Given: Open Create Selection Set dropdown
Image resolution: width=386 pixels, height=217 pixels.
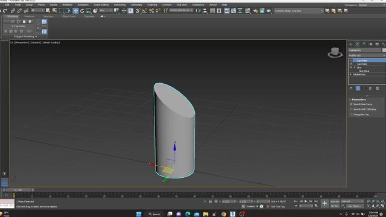Looking at the screenshot, I should click(x=181, y=10).
